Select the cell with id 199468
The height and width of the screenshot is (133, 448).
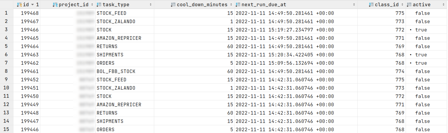27,13
